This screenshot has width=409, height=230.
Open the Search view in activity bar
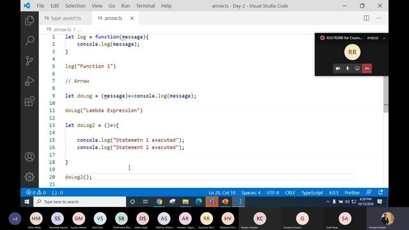29,40
